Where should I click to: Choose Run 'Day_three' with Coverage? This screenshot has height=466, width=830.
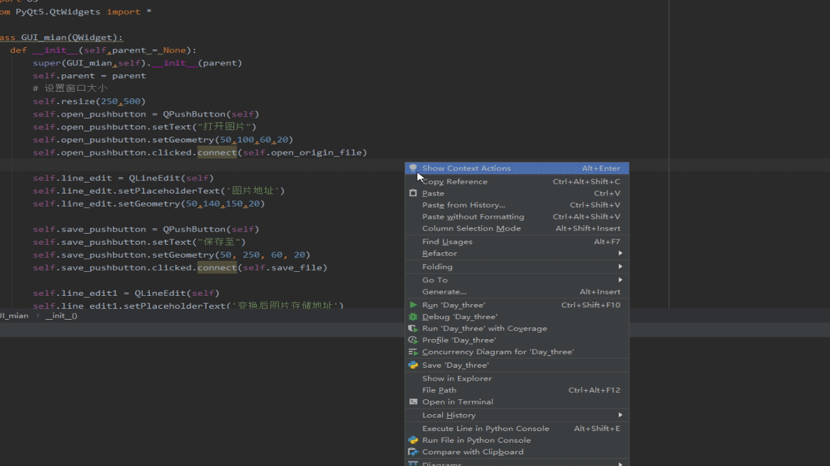point(517,328)
